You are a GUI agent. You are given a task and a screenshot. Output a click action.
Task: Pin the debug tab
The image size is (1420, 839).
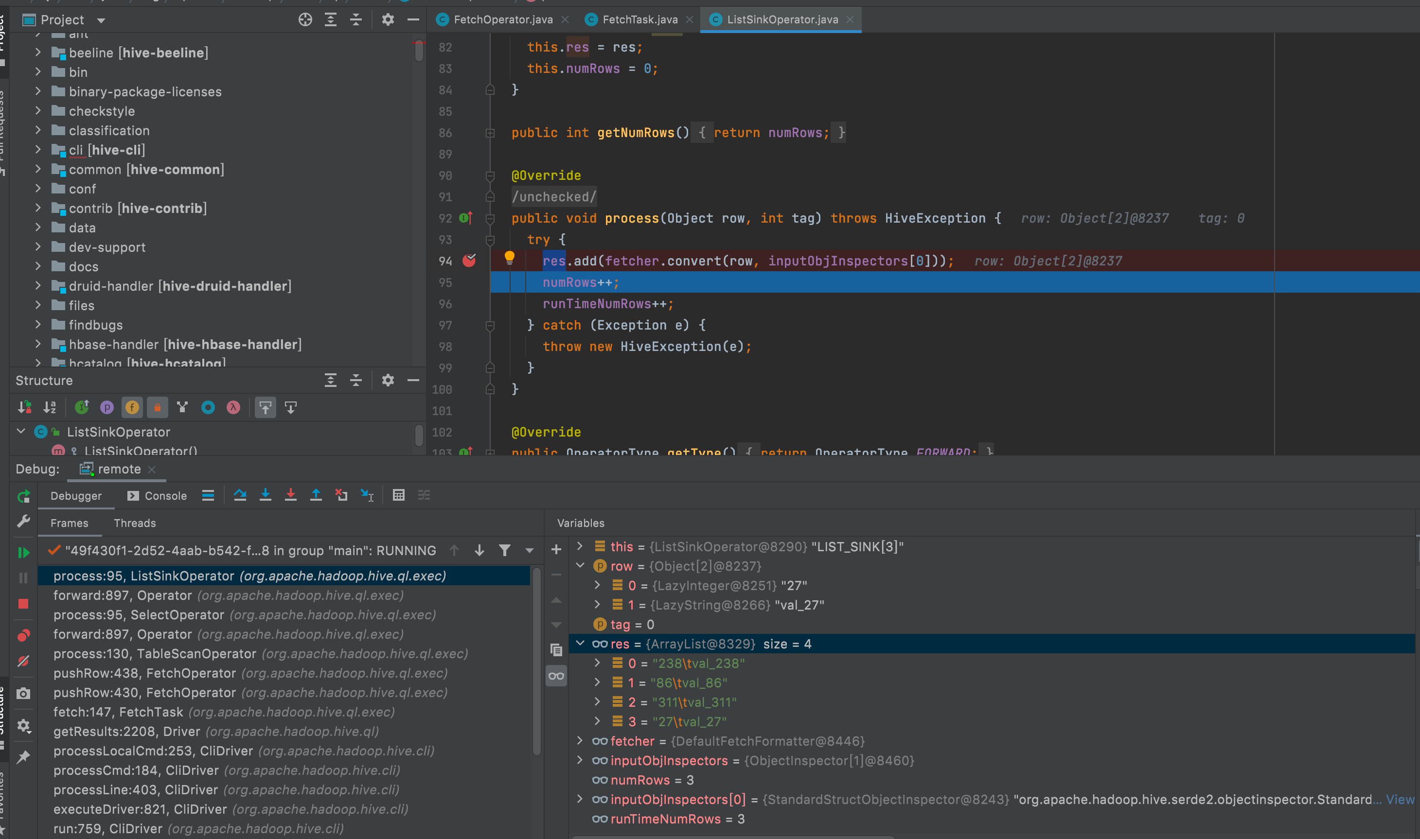click(x=24, y=757)
